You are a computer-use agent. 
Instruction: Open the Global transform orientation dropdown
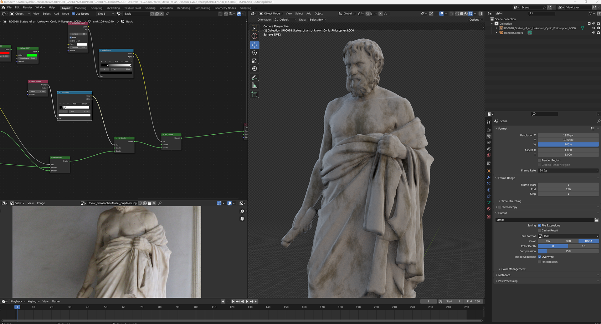click(x=347, y=13)
